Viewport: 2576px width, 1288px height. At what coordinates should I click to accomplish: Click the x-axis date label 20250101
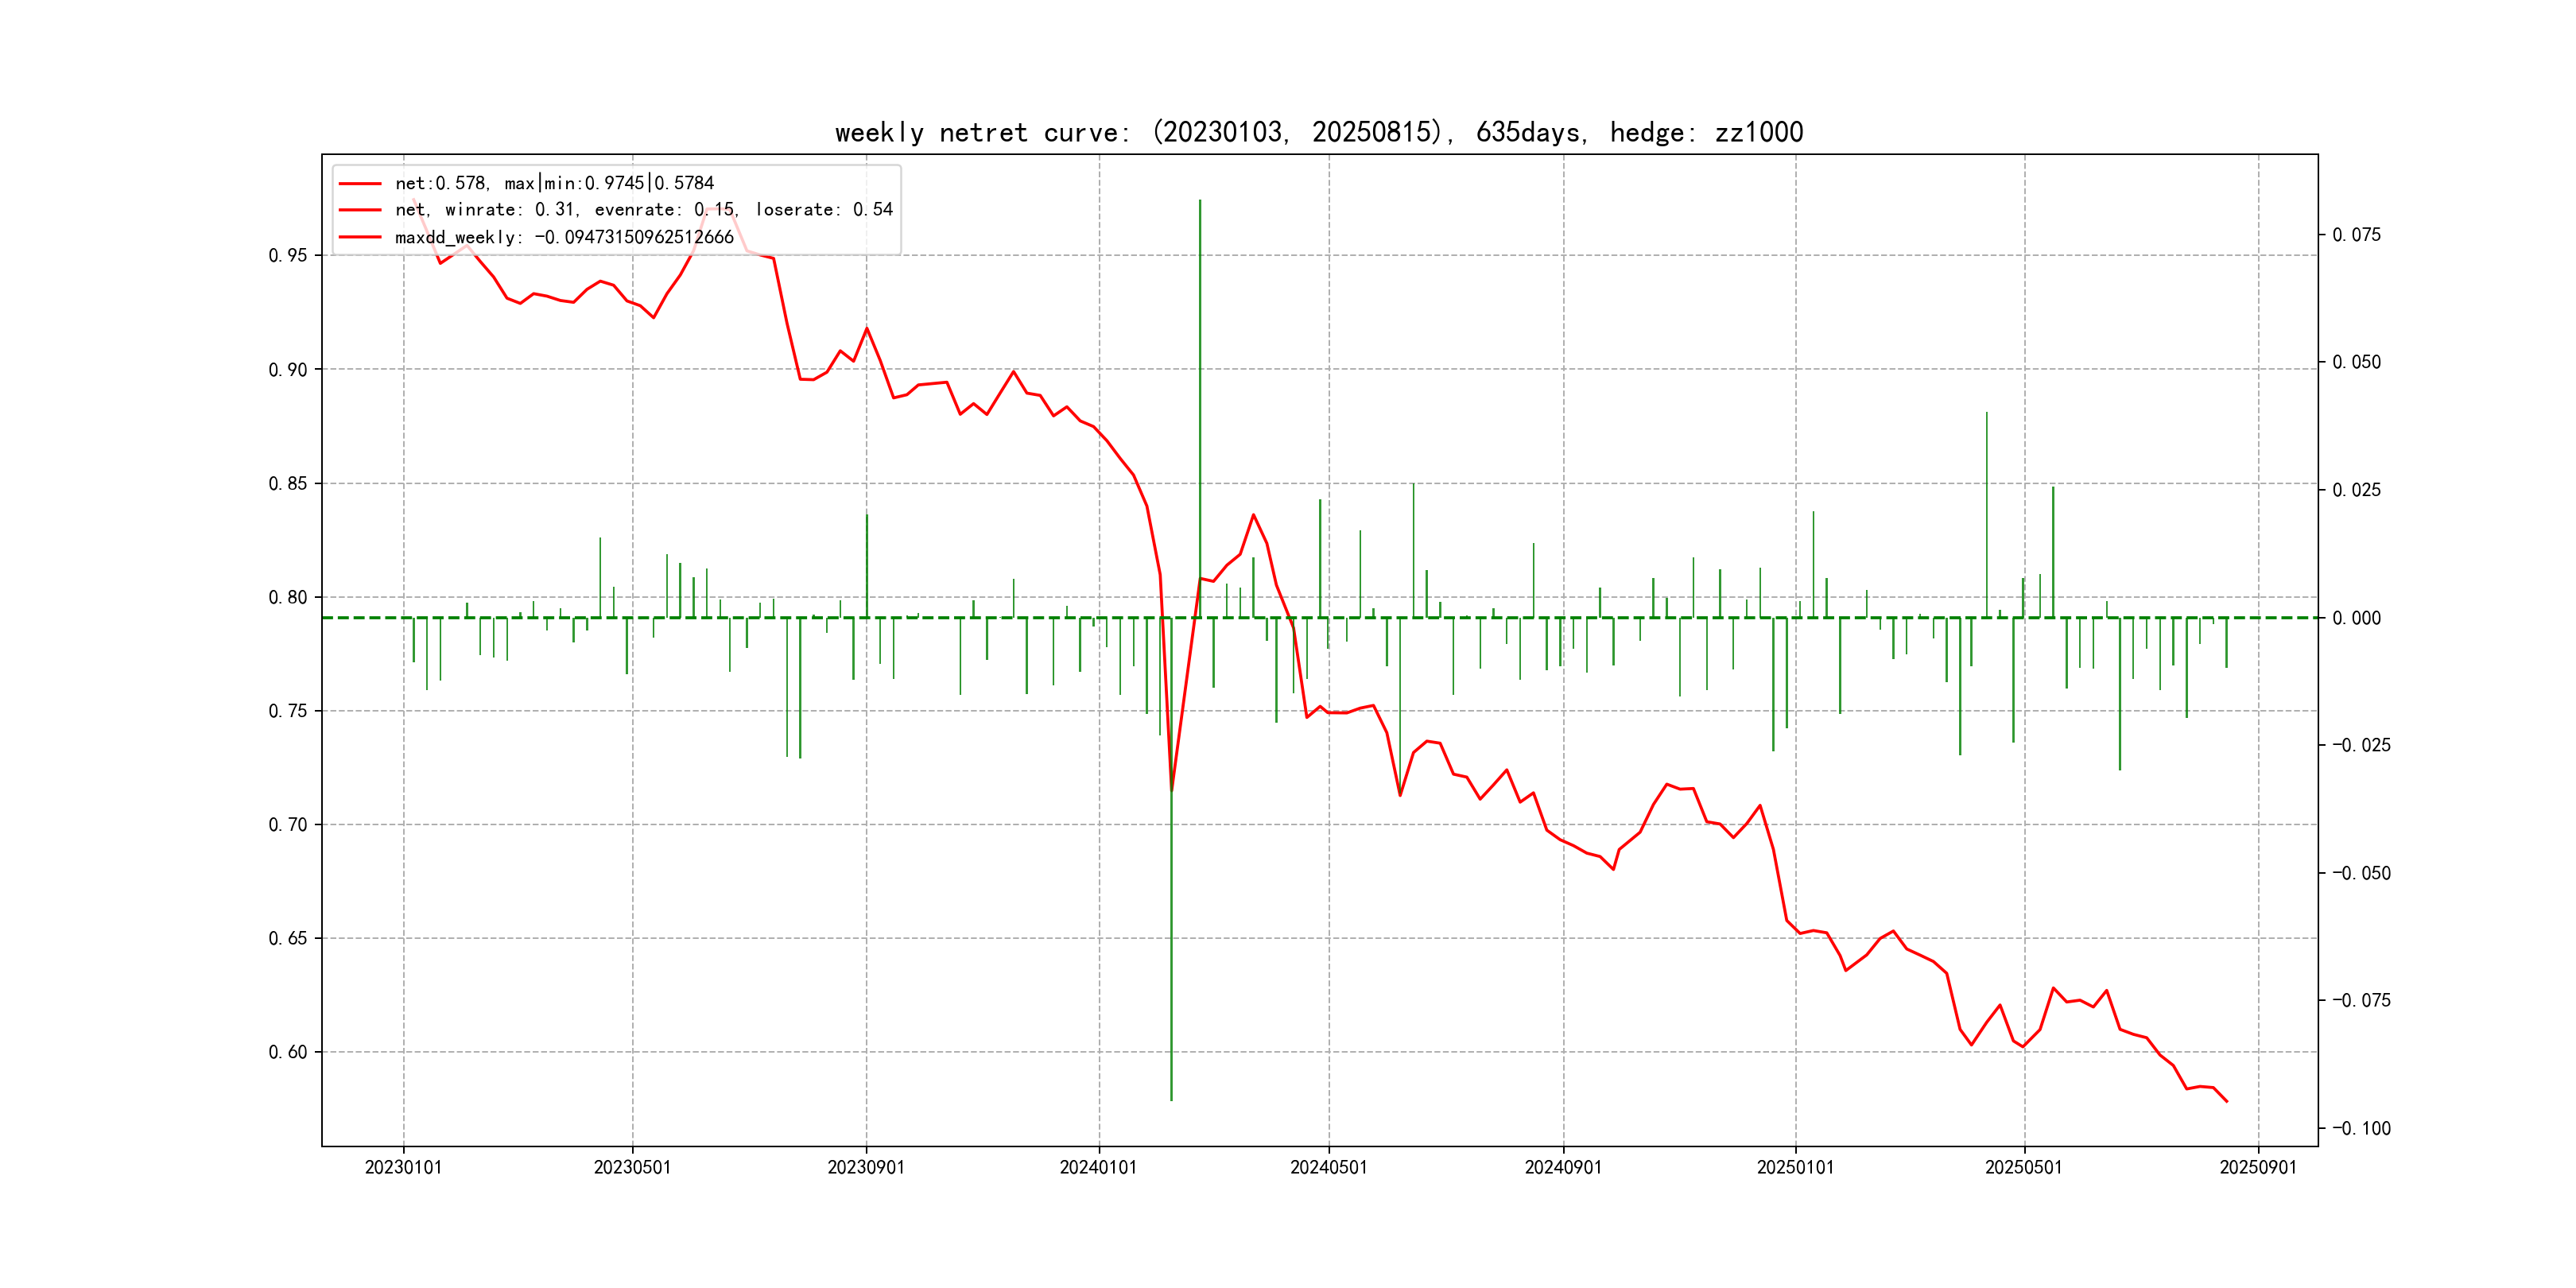(1795, 1168)
